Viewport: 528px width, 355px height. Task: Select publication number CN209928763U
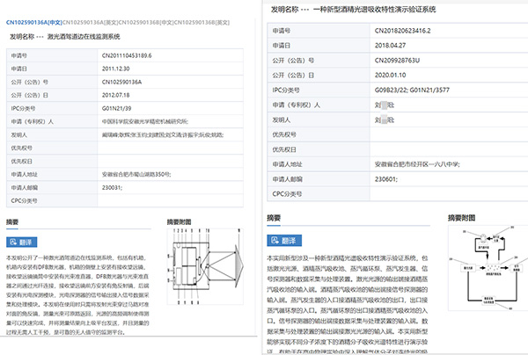click(398, 61)
